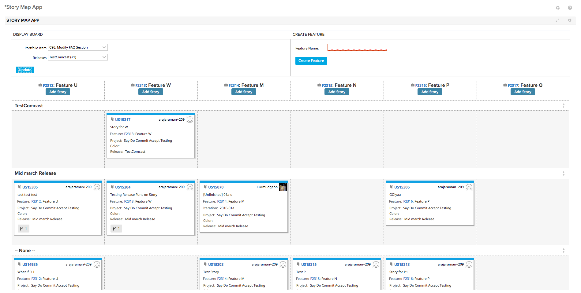Open story US15317 link
This screenshot has width=581, height=293.
pos(123,120)
